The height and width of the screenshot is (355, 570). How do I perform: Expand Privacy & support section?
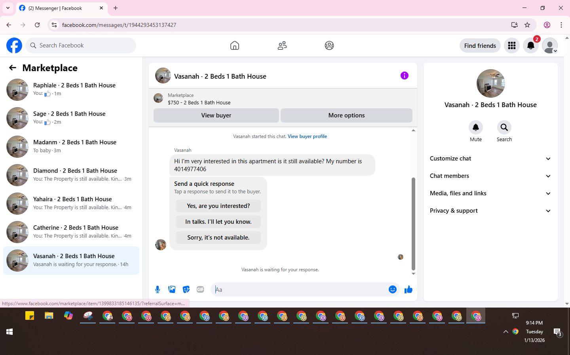(x=490, y=211)
